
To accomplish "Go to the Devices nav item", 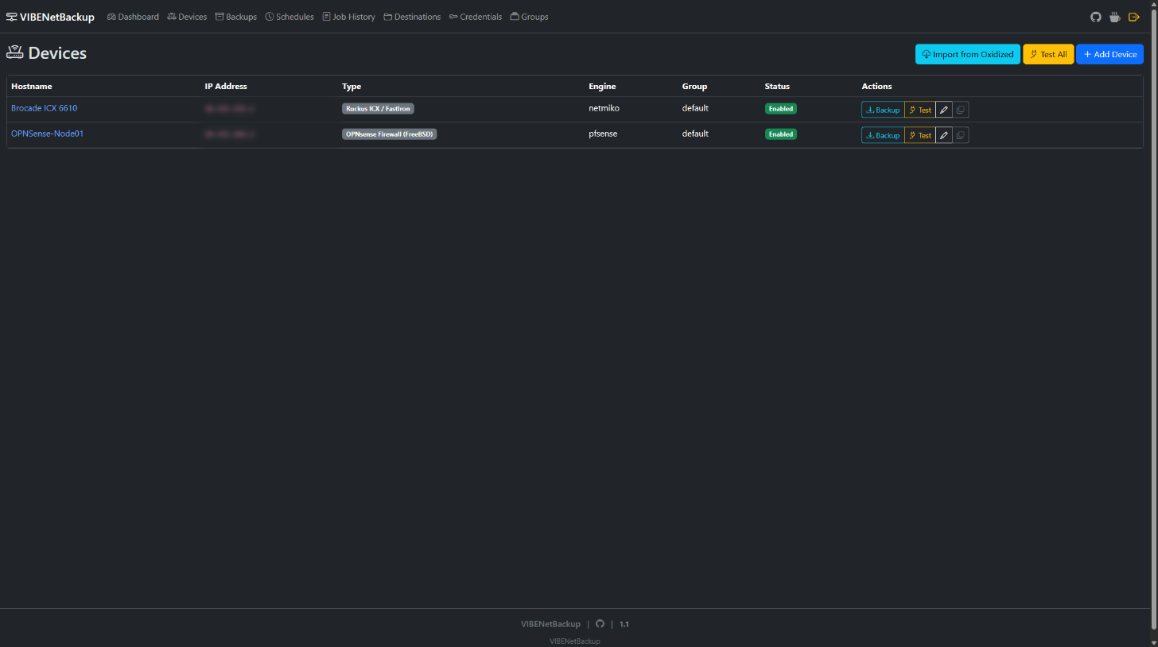I will tap(187, 17).
